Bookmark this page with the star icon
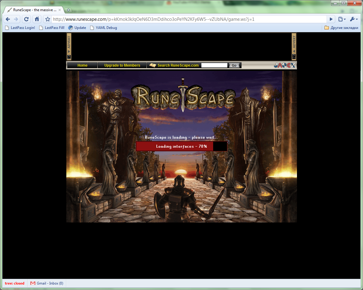Image resolution: width=363 pixels, height=290 pixels. pyautogui.click(x=48, y=19)
